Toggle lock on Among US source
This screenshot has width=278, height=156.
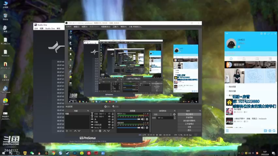(113, 127)
